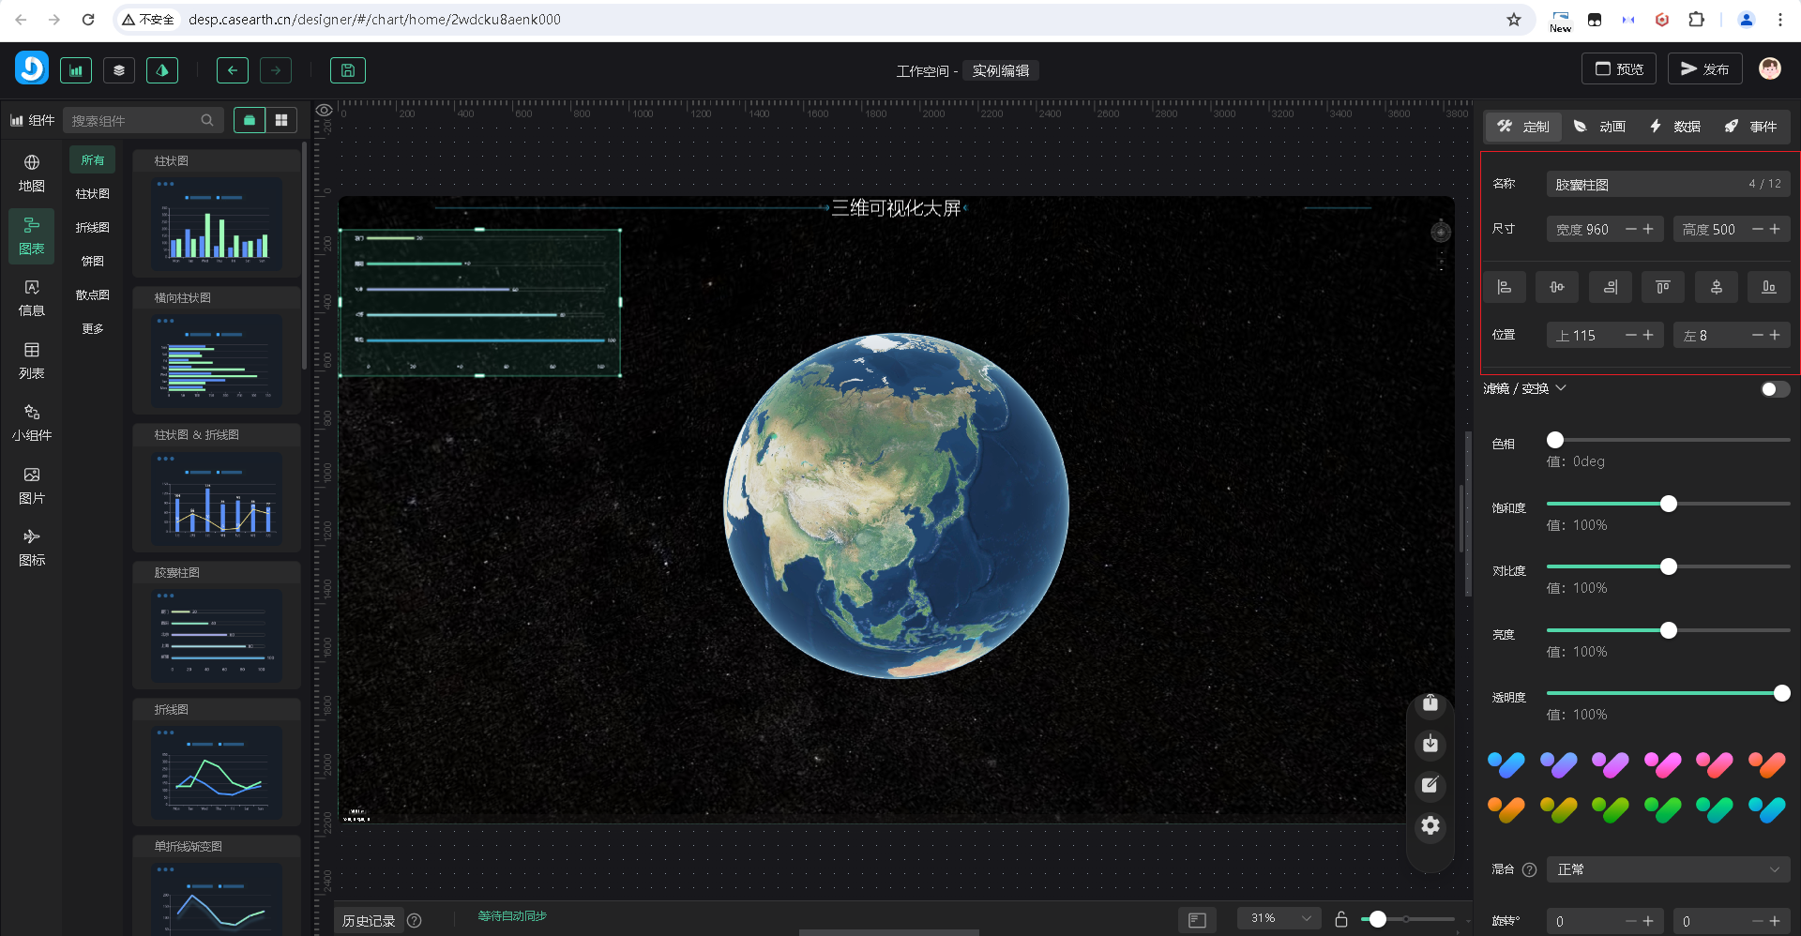Click the undo arrow button

233,70
